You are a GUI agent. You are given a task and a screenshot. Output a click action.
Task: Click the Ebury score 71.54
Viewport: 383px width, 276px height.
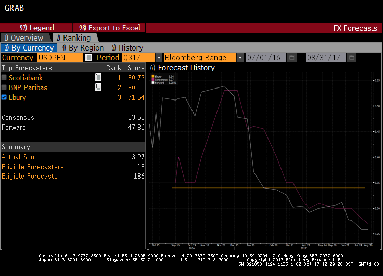136,97
